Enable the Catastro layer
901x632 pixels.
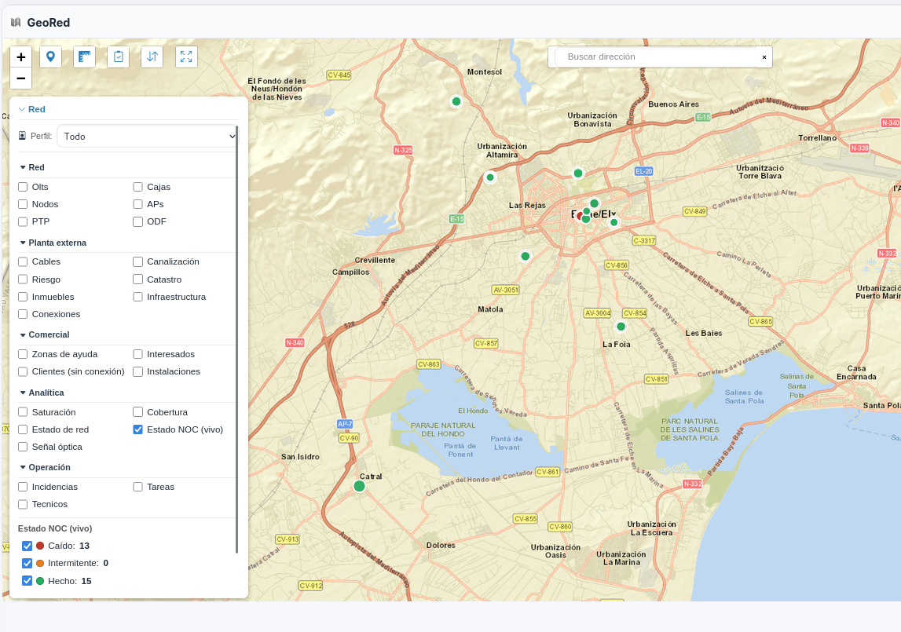click(x=138, y=279)
